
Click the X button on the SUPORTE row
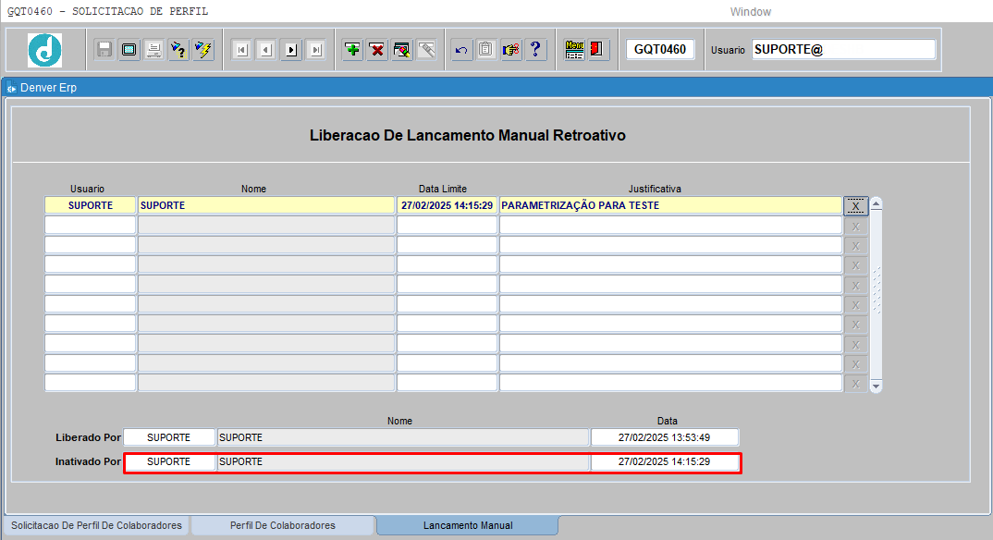click(x=855, y=206)
